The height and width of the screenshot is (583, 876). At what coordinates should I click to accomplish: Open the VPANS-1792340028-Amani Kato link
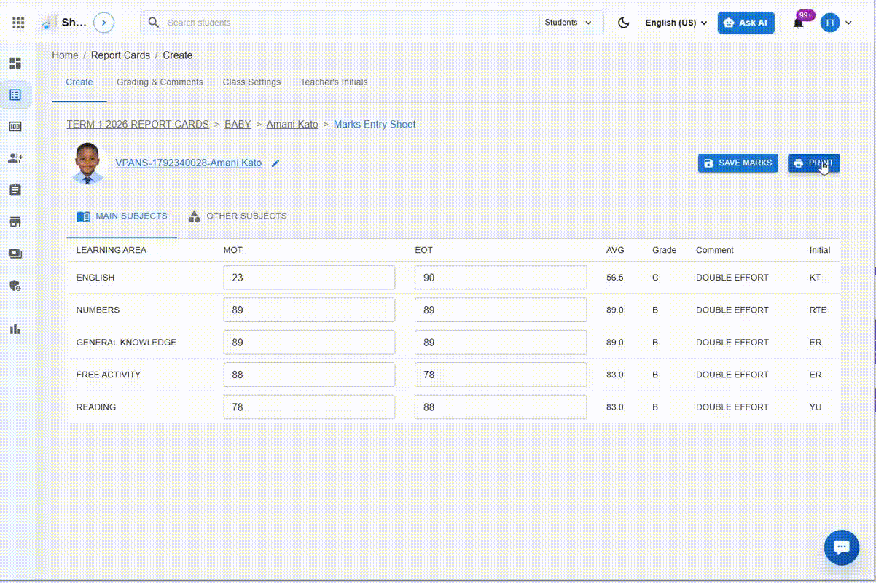[189, 163]
